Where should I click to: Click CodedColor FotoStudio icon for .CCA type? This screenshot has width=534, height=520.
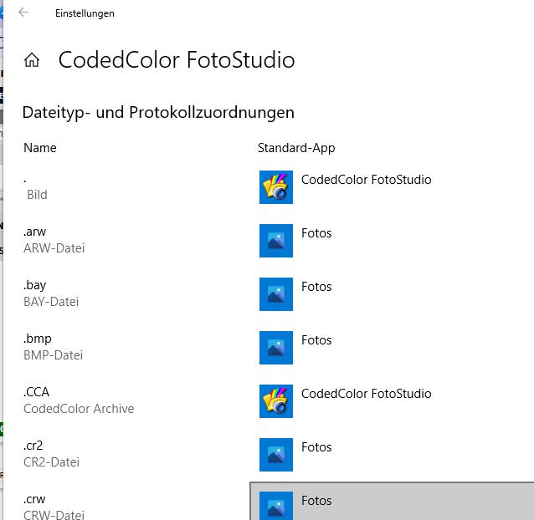pos(276,401)
